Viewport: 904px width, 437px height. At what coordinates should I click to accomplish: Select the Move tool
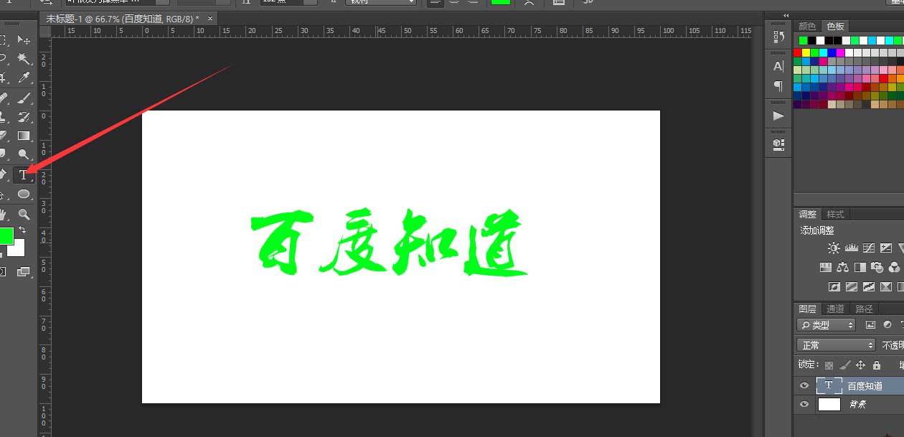coord(24,40)
